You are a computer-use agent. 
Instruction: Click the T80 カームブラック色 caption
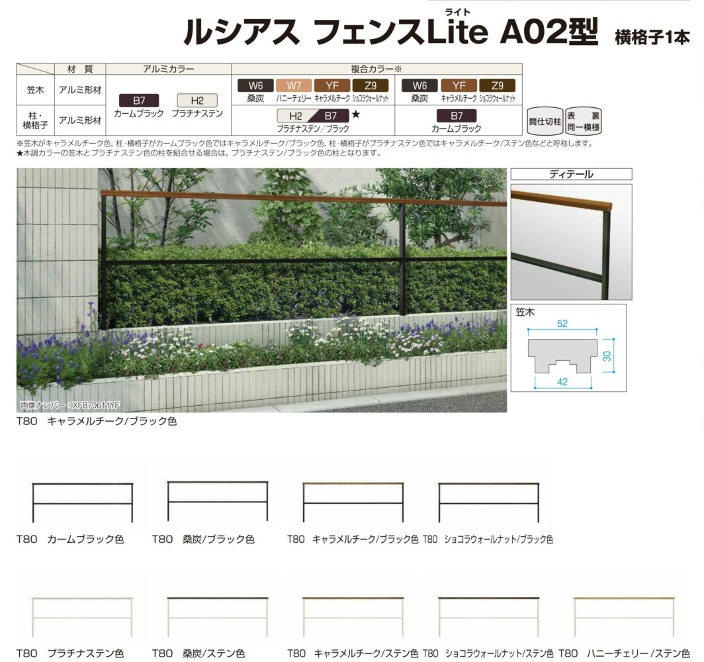coord(70,539)
